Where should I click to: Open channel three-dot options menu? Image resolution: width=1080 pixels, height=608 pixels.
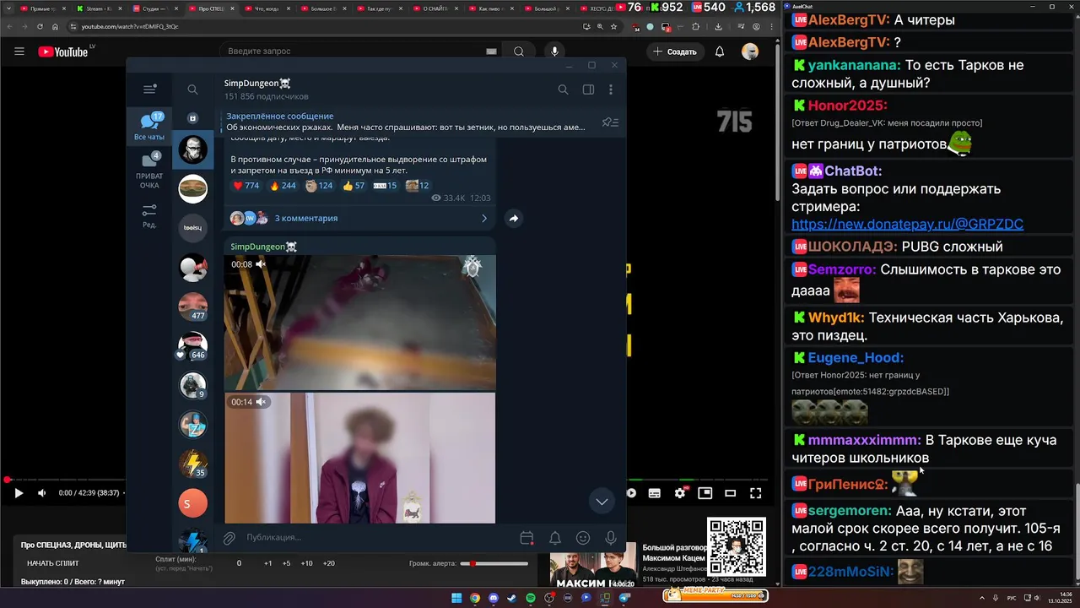[x=611, y=90]
